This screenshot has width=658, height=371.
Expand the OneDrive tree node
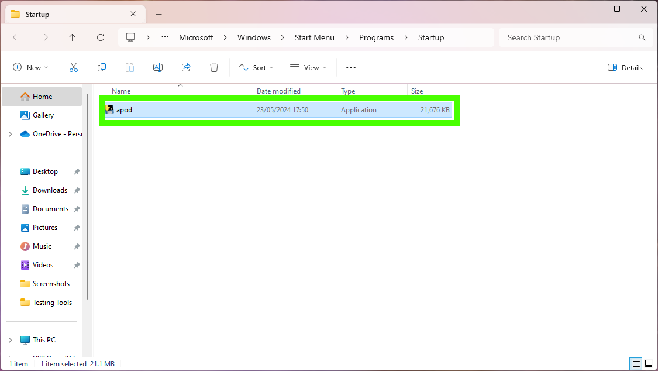coord(11,135)
